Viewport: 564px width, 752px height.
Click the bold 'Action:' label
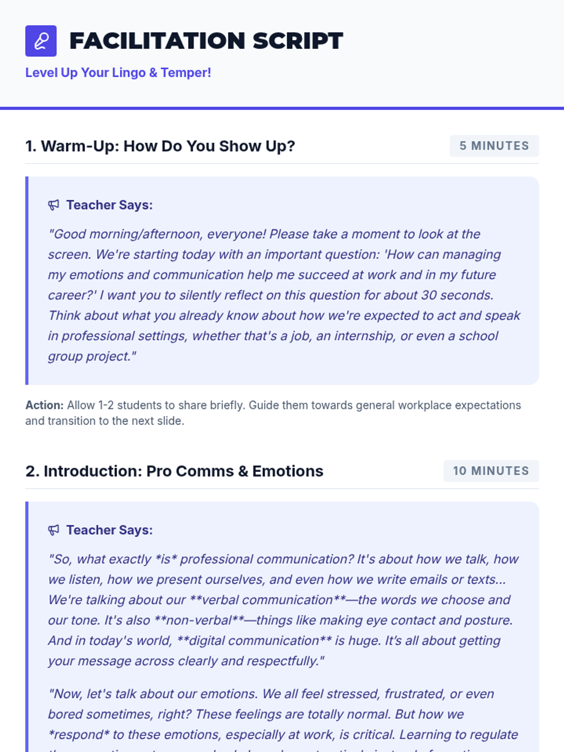[44, 405]
